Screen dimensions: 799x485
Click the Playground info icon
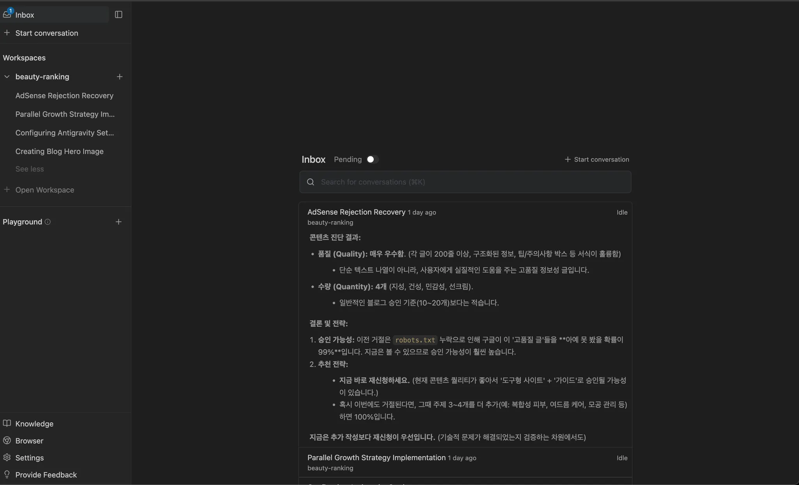point(48,222)
